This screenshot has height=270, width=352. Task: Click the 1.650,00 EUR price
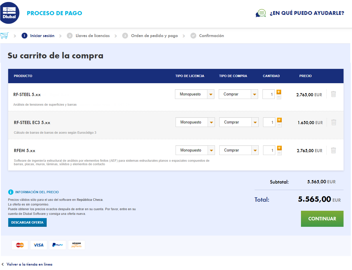point(310,123)
